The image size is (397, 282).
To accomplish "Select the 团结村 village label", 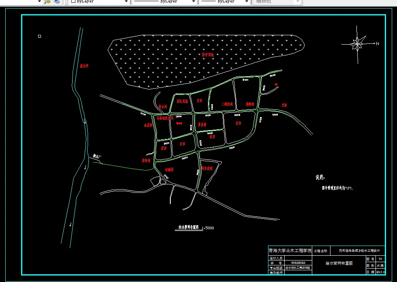I will click(x=146, y=160).
